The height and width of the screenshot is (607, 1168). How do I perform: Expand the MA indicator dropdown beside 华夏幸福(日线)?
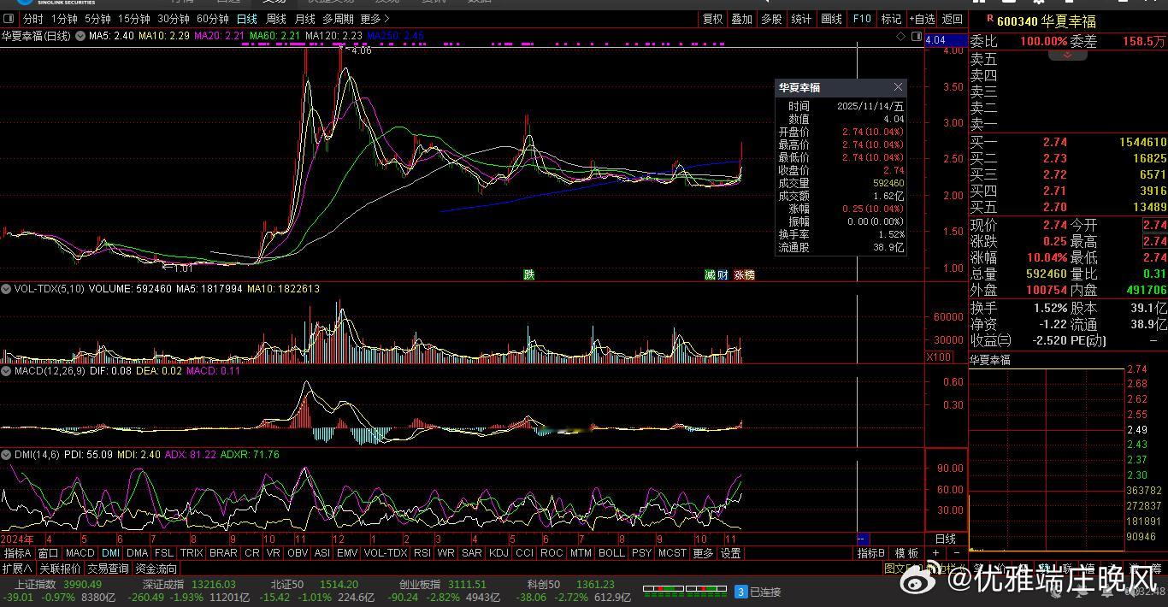pos(80,36)
